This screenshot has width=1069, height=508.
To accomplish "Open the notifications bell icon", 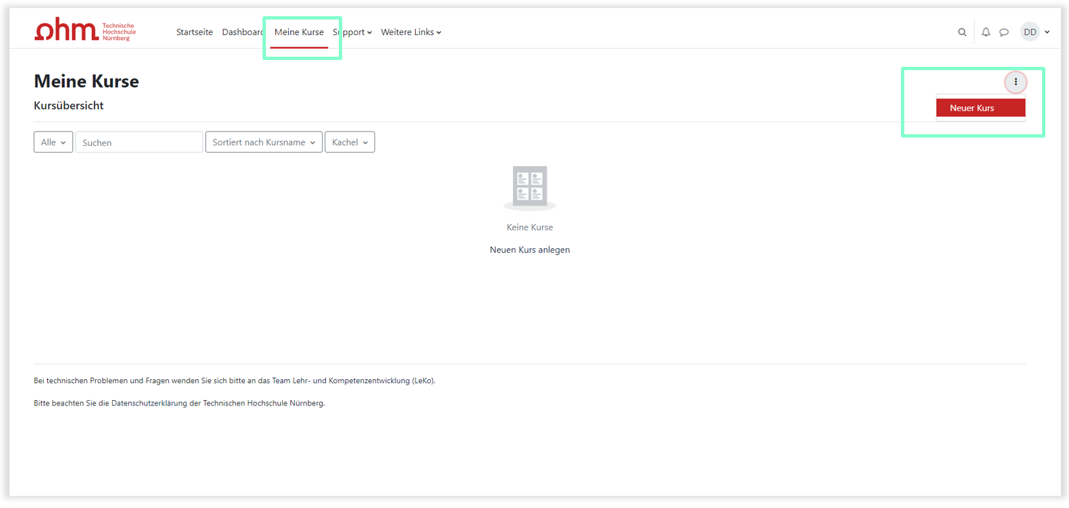I will [985, 32].
